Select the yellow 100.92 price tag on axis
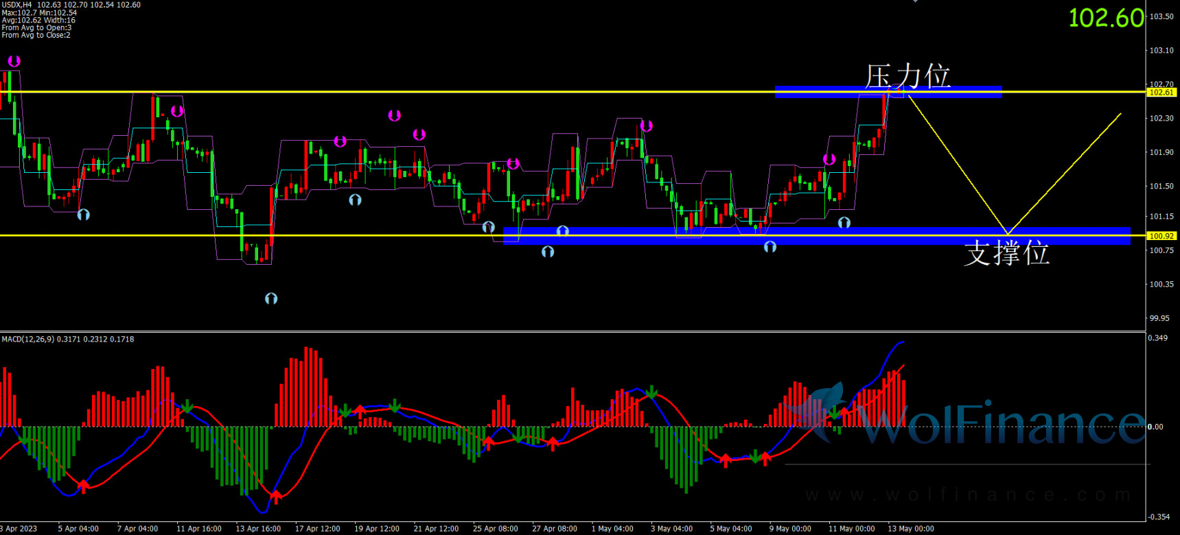Image resolution: width=1180 pixels, height=535 pixels. [1161, 236]
